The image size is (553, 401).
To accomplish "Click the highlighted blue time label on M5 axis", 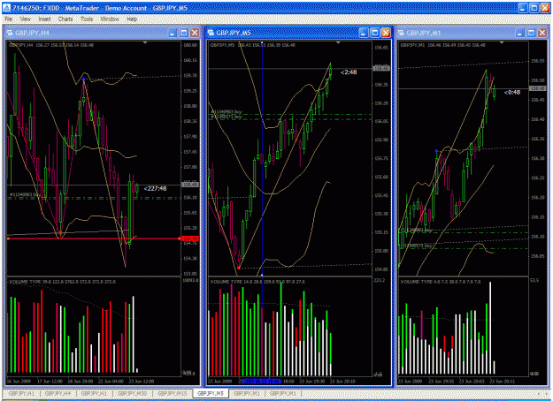I will 261,381.
